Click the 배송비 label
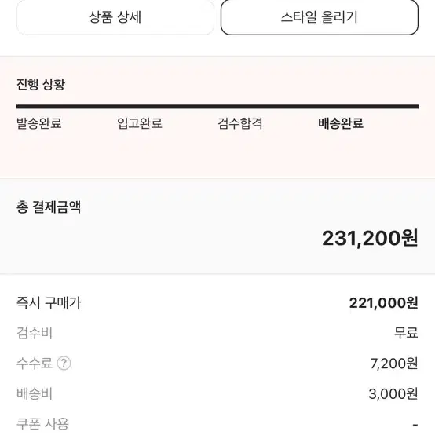This screenshot has height=435, width=435. pos(35,393)
